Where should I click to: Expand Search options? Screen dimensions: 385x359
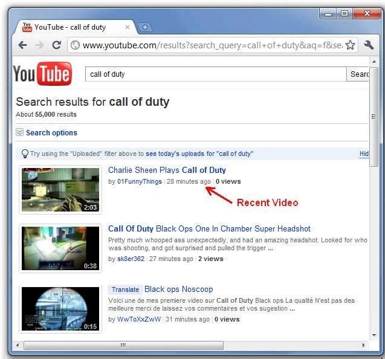tap(51, 132)
